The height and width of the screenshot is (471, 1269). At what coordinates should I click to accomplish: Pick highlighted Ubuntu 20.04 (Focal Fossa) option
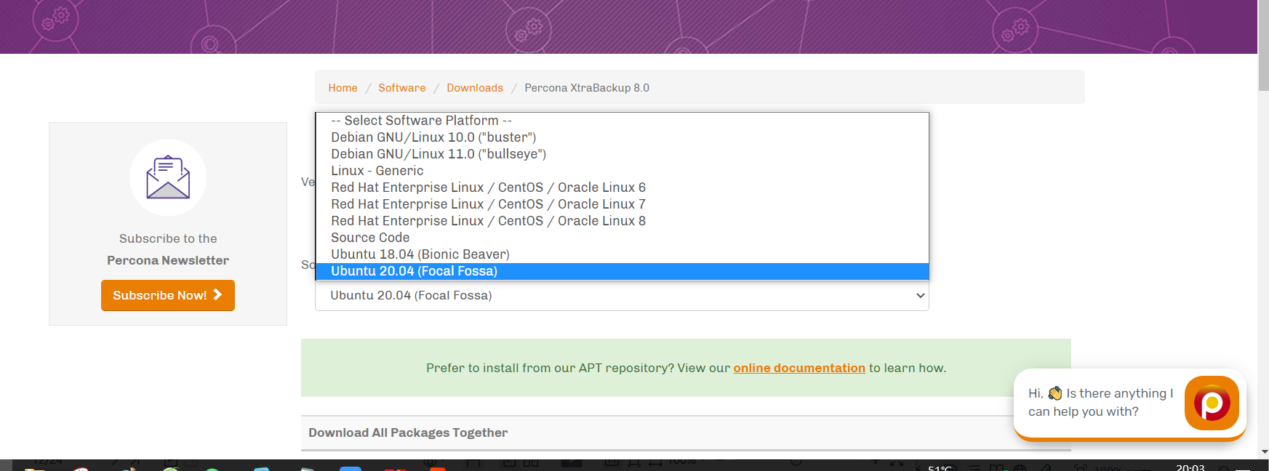(623, 271)
